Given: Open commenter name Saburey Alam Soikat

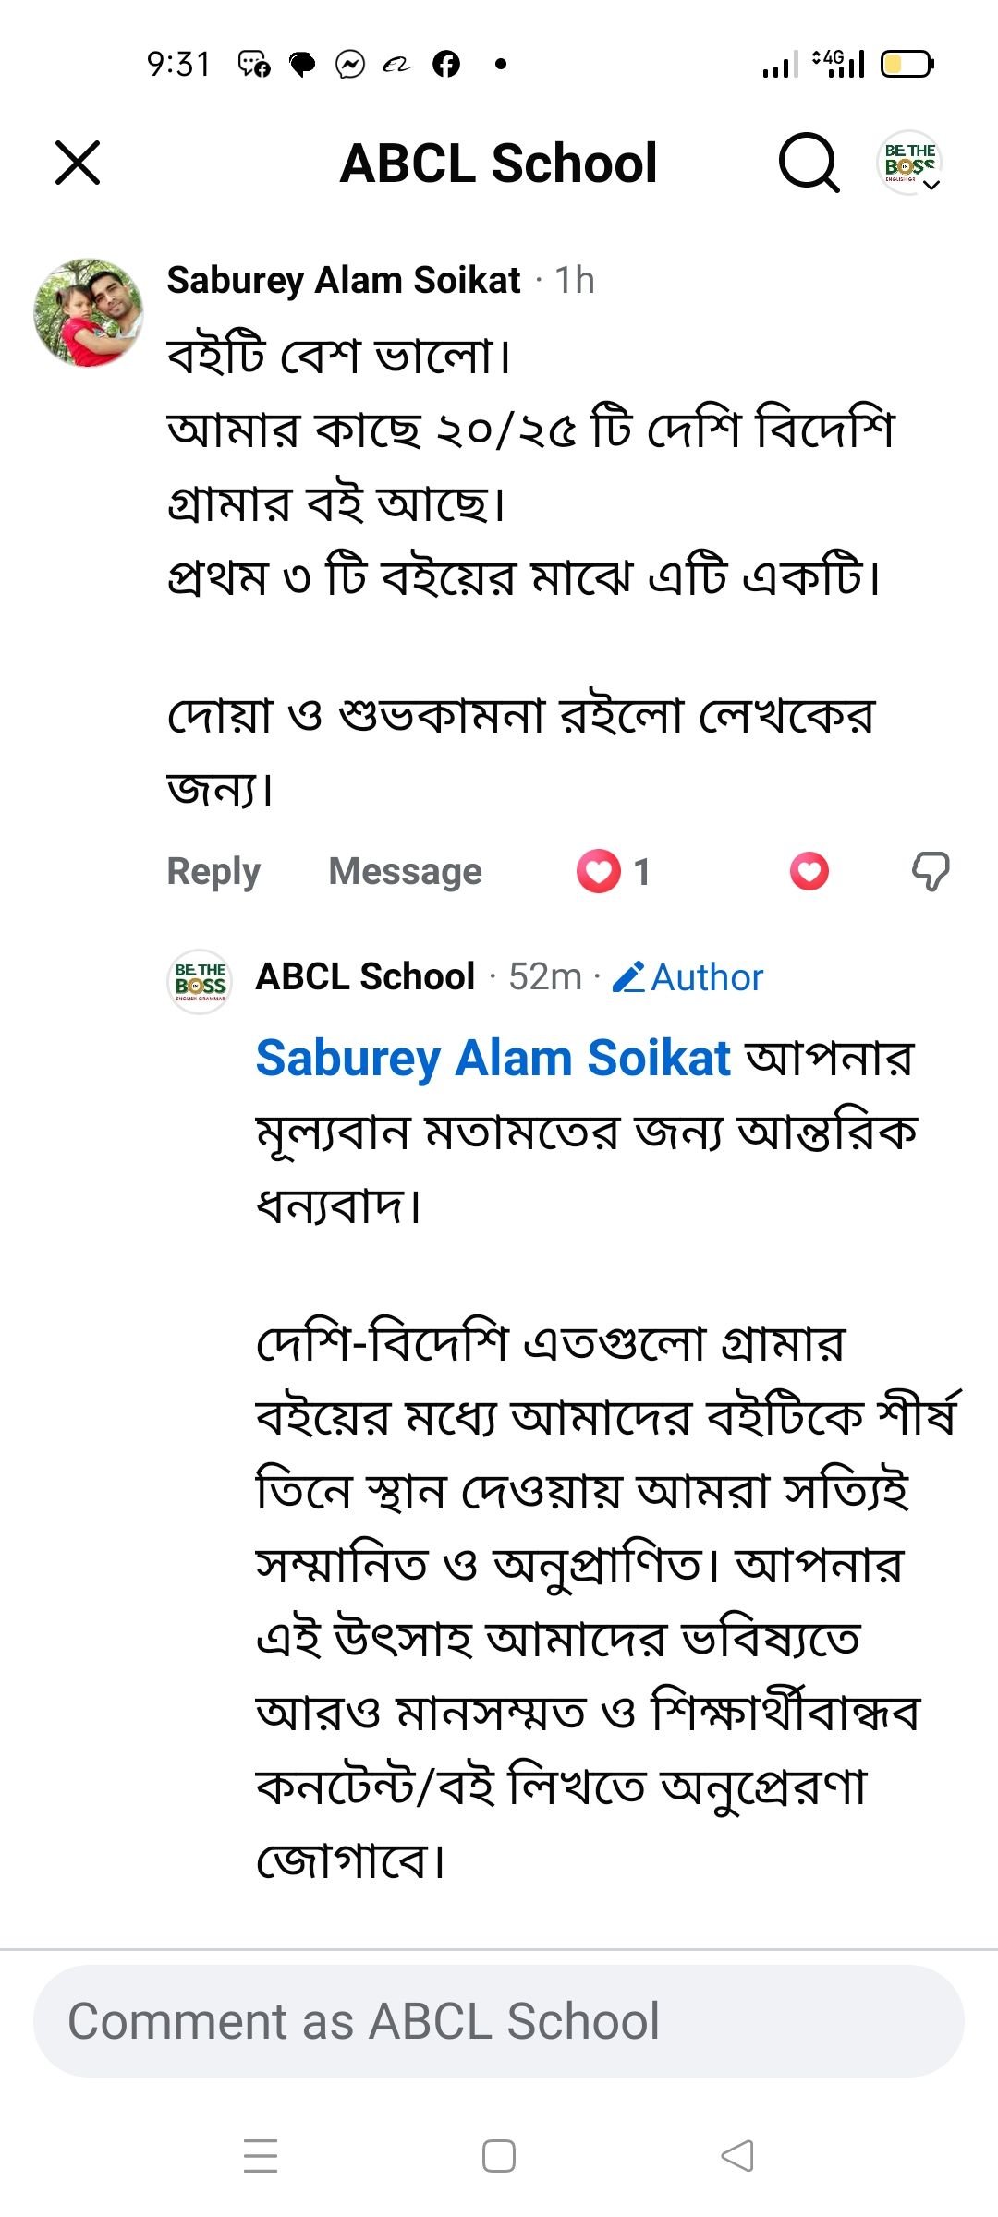Looking at the screenshot, I should tap(344, 280).
